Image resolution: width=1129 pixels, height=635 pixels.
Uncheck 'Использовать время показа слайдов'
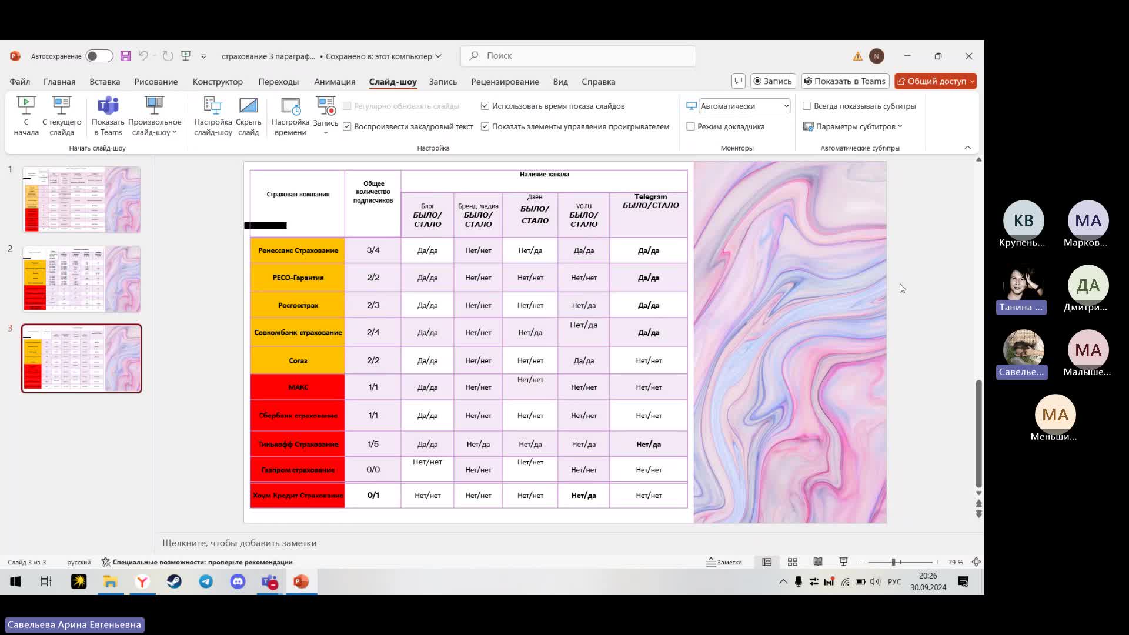485,106
